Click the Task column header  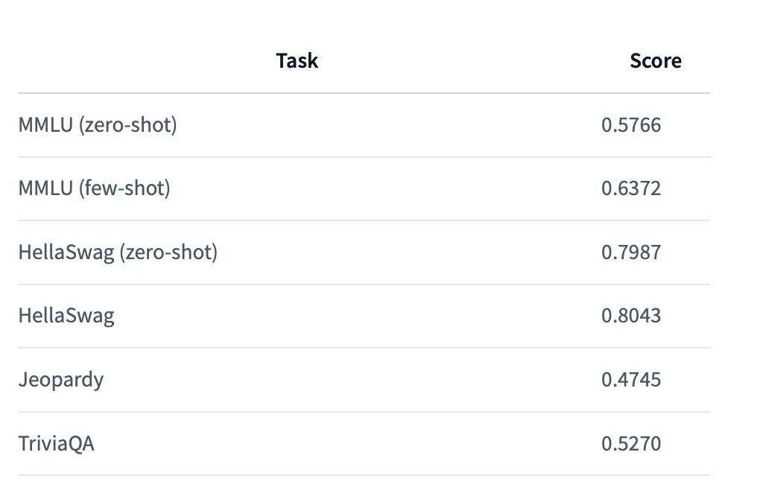pos(297,61)
